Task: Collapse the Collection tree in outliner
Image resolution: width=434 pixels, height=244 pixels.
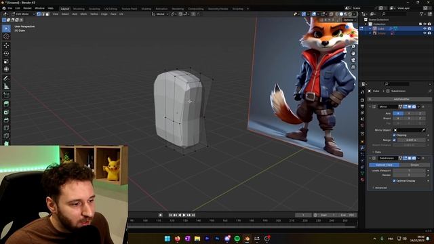Action: pyautogui.click(x=366, y=24)
